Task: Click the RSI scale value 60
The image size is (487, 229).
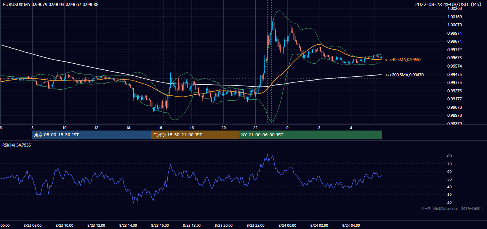Action: pyautogui.click(x=450, y=171)
